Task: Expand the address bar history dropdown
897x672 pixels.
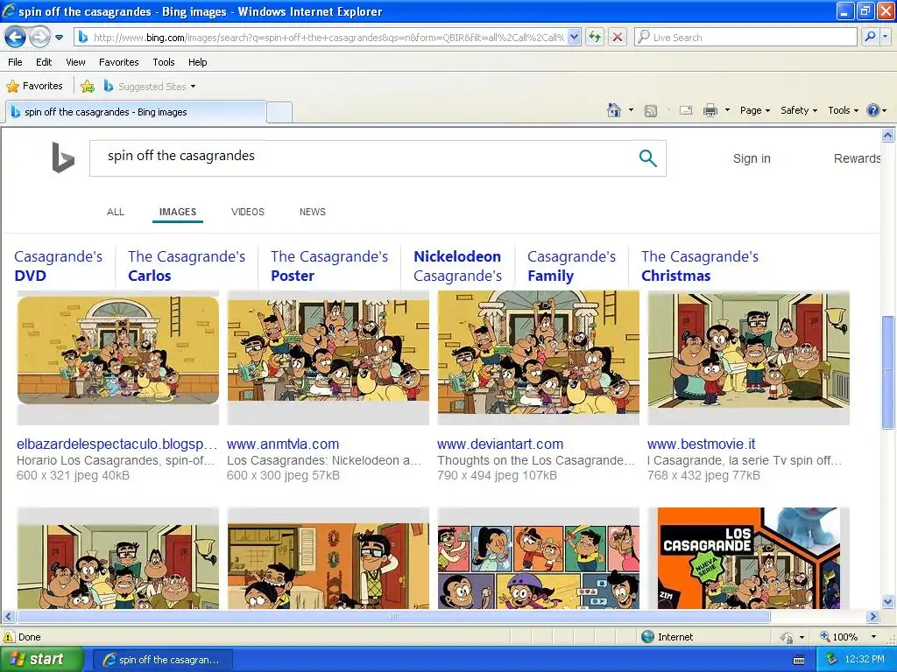Action: (x=575, y=37)
